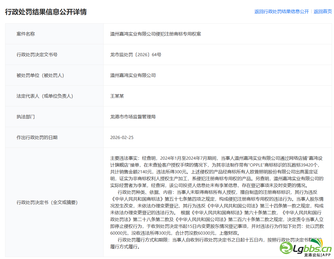Click 龙港市市场监督管理局 enforcement department text
This screenshot has height=259, width=334.
click(x=133, y=117)
